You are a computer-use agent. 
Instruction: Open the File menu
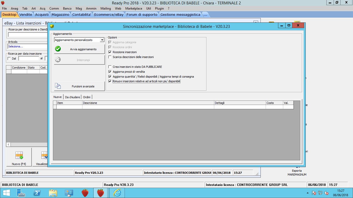[4, 9]
